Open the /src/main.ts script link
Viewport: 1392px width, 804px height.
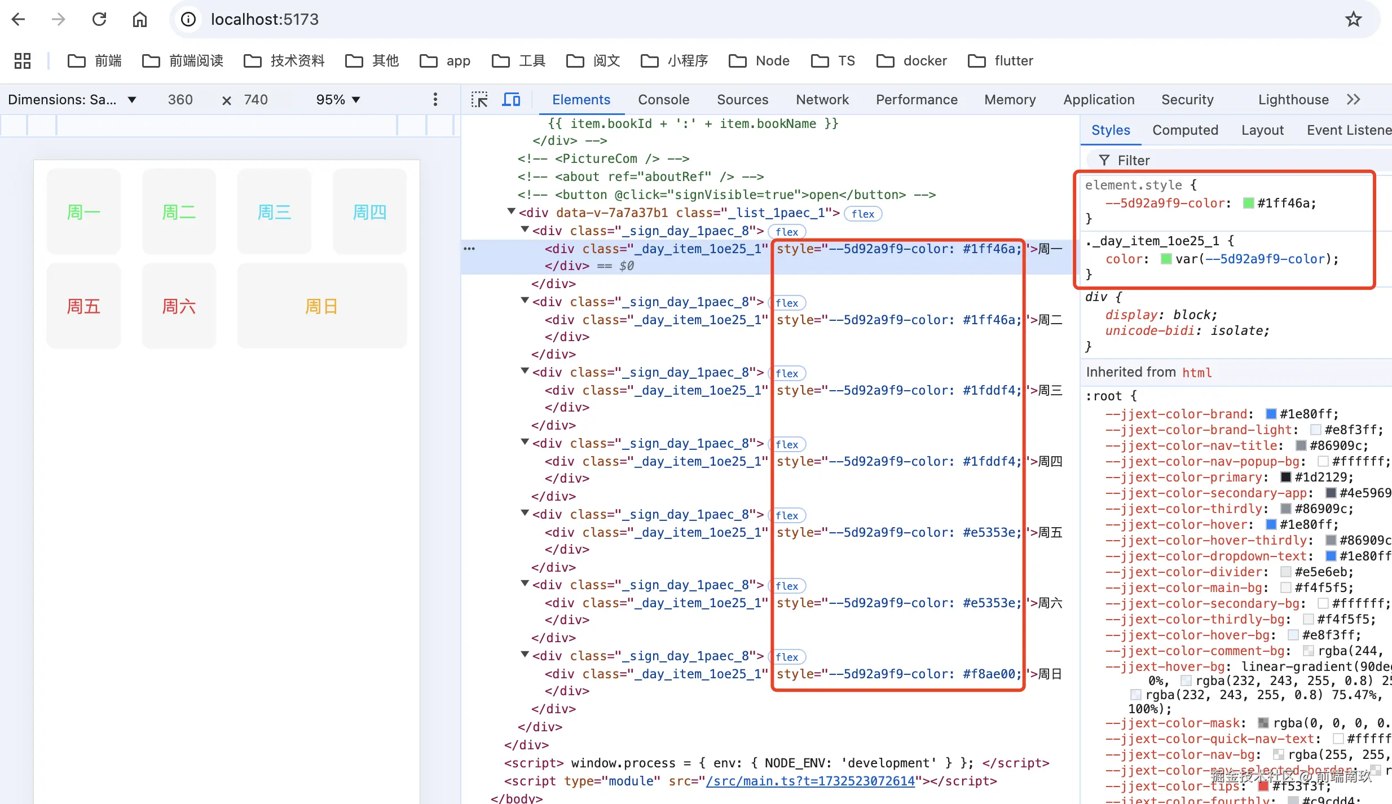[810, 781]
